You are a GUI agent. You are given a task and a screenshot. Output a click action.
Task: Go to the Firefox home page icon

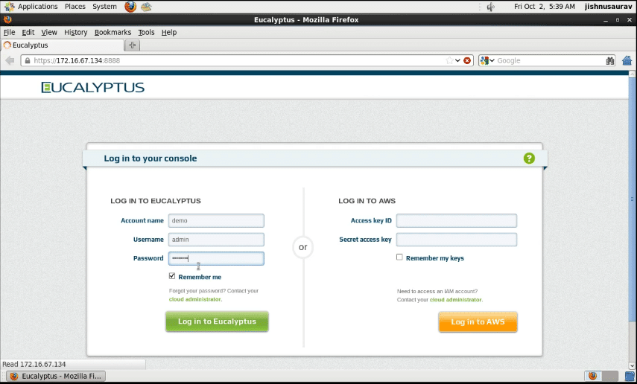[x=627, y=60]
